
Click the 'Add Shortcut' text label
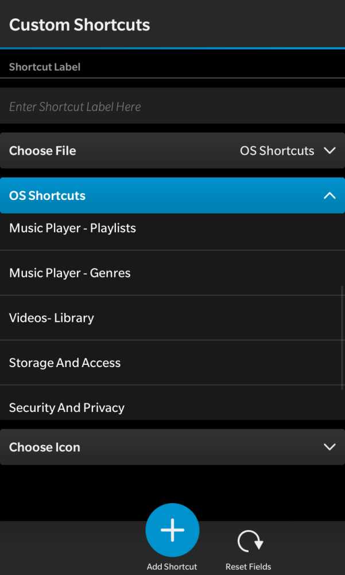[172, 566]
